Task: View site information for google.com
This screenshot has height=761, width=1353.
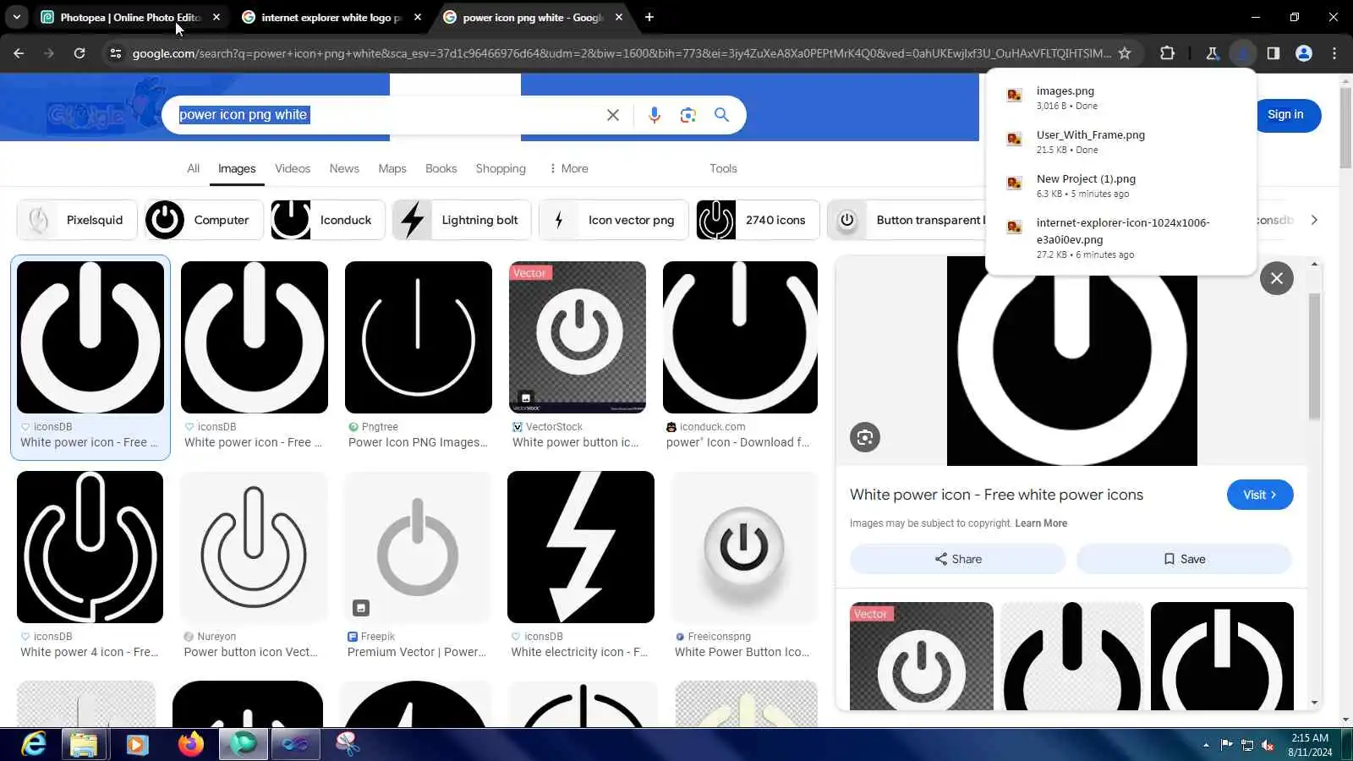Action: click(x=116, y=53)
